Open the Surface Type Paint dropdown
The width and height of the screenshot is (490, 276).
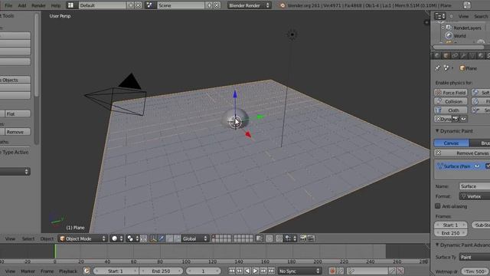[475, 257]
